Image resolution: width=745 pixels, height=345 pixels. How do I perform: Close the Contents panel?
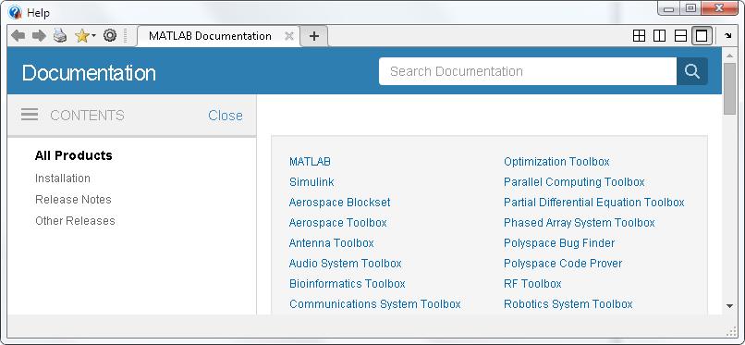point(226,116)
